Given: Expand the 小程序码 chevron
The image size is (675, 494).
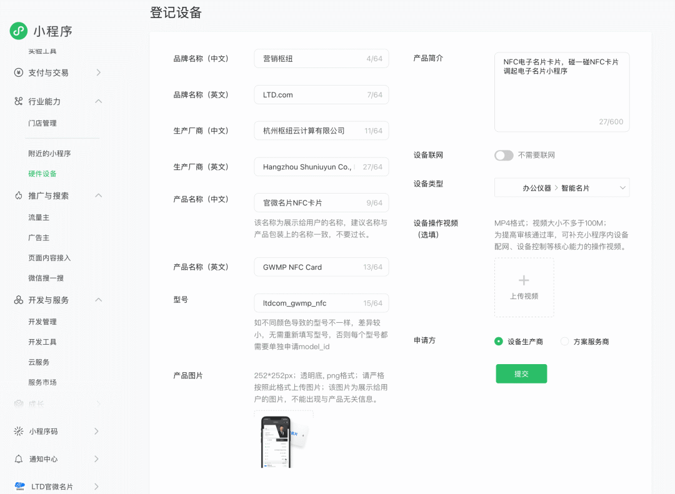Looking at the screenshot, I should tap(96, 431).
